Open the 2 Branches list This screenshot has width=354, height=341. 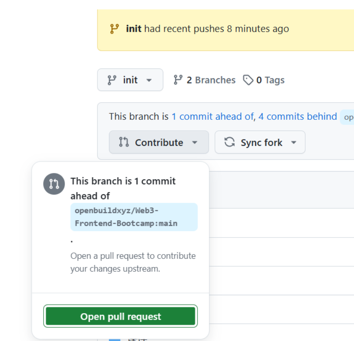[211, 80]
